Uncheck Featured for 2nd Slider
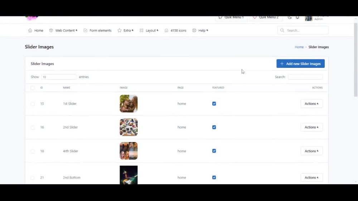Screen dimensions: 358x201 point(214,127)
